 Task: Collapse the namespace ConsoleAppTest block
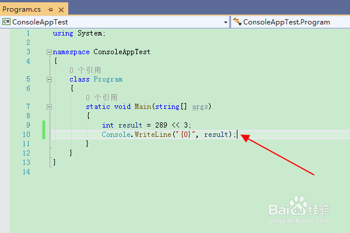coord(49,52)
